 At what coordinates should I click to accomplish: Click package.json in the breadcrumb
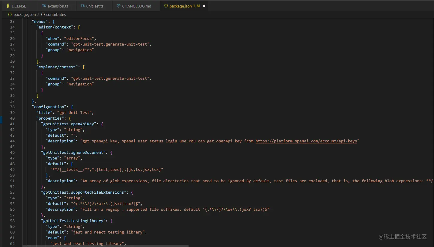[x=25, y=14]
